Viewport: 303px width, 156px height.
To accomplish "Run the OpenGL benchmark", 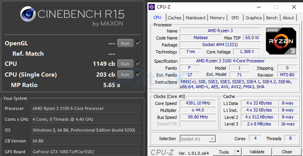I will coord(125,43).
